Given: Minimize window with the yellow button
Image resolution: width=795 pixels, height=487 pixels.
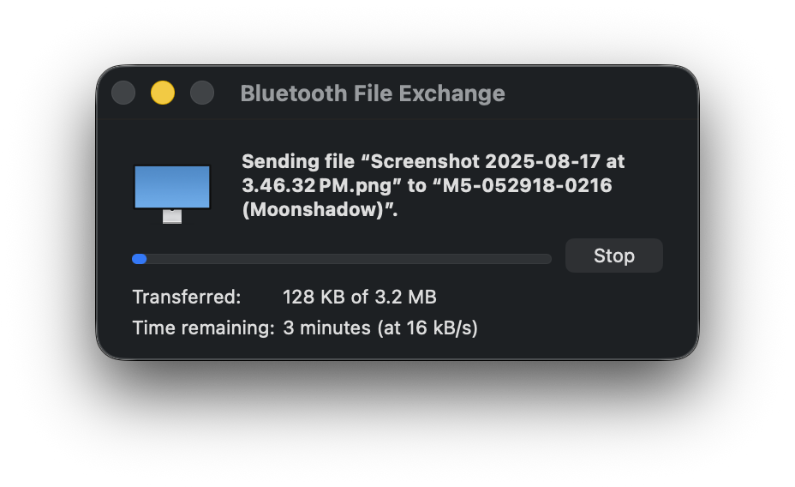Looking at the screenshot, I should click(163, 93).
